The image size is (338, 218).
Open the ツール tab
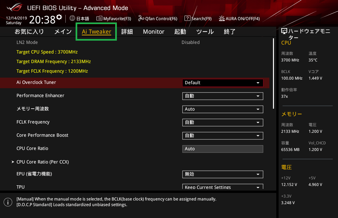point(205,32)
